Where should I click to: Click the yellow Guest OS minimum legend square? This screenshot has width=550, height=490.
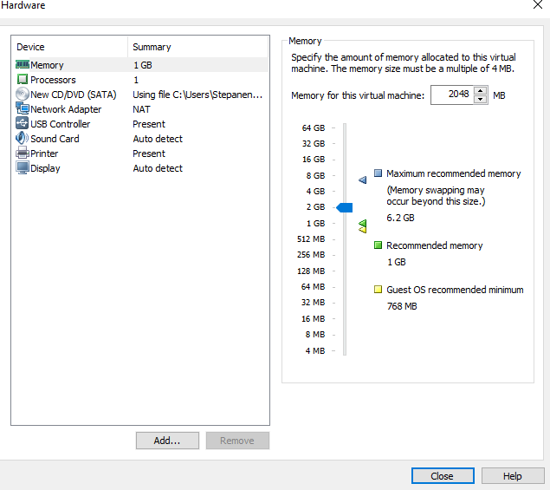click(x=378, y=290)
